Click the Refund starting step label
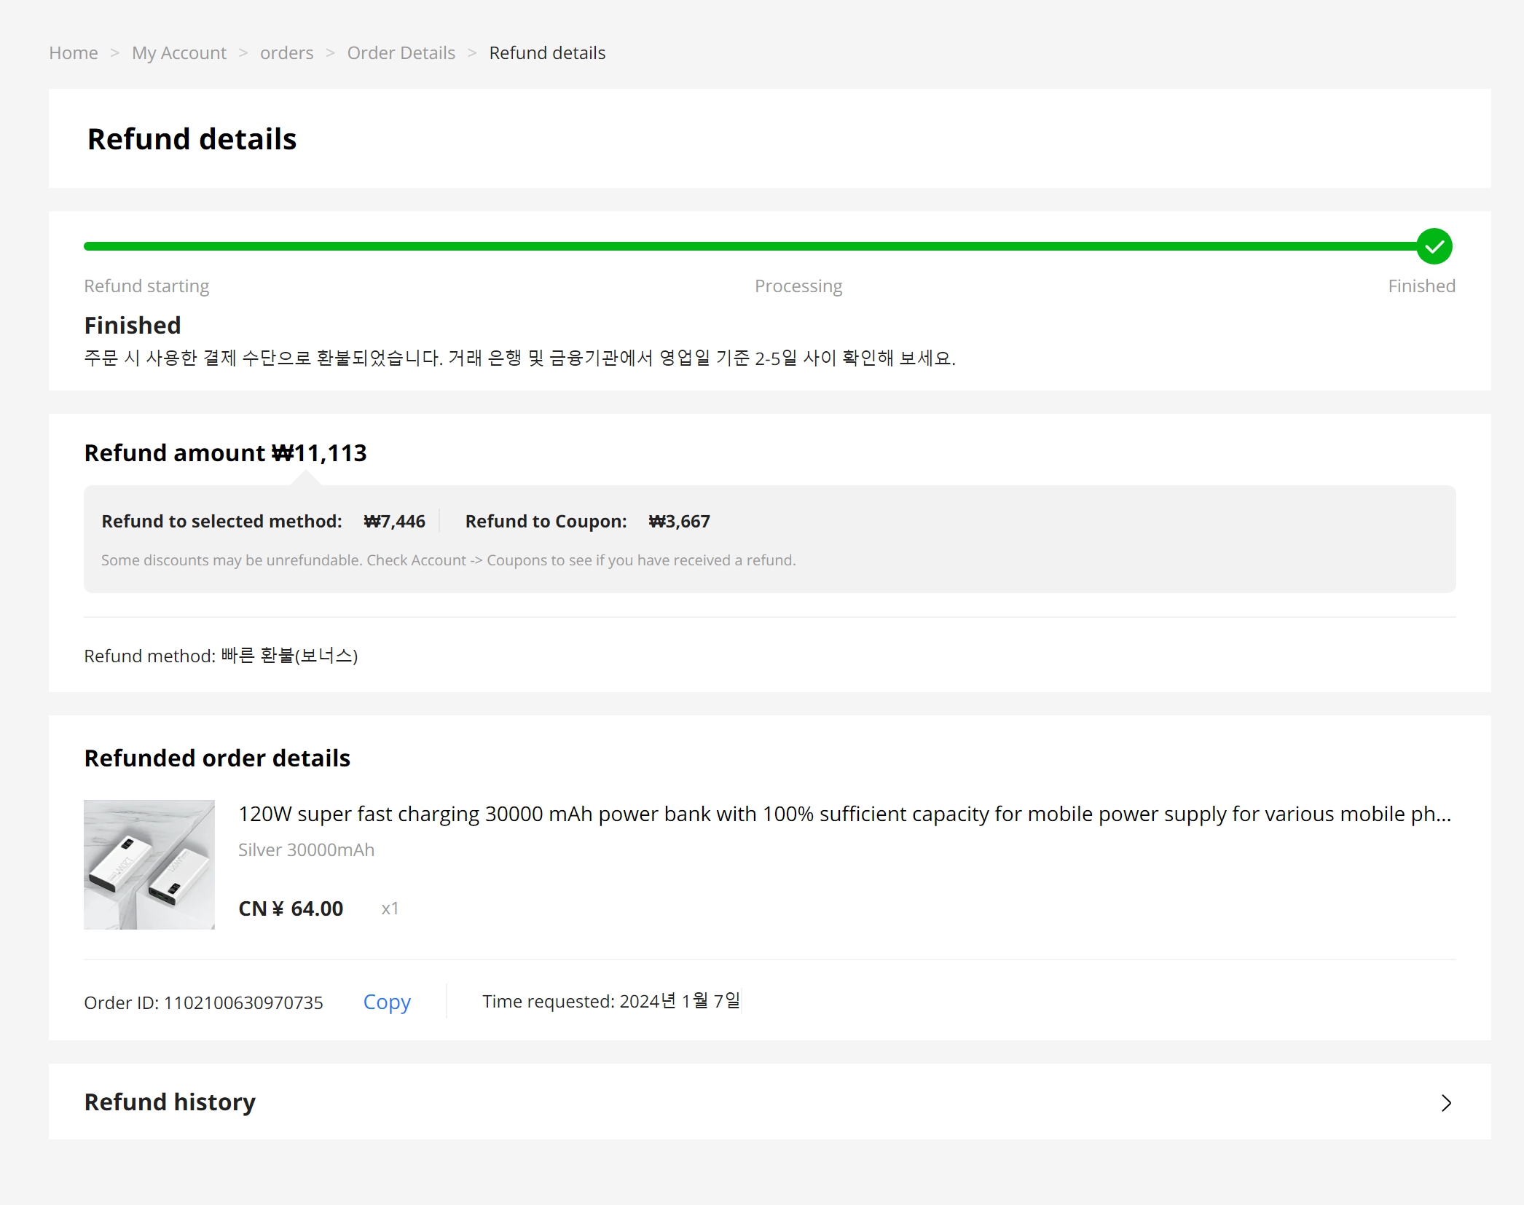 point(146,286)
